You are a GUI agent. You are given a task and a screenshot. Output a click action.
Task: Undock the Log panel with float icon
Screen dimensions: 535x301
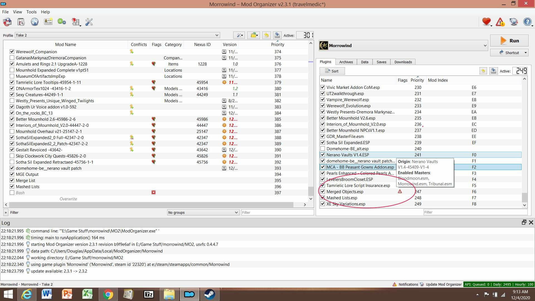[x=524, y=222]
